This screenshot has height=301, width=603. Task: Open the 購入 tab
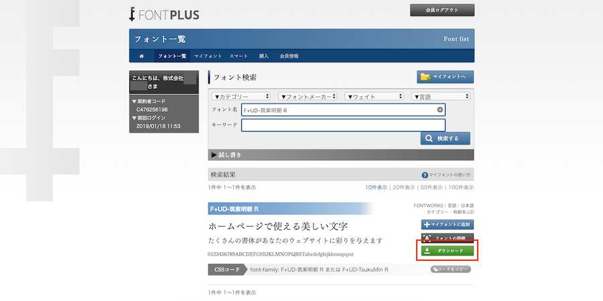(264, 56)
